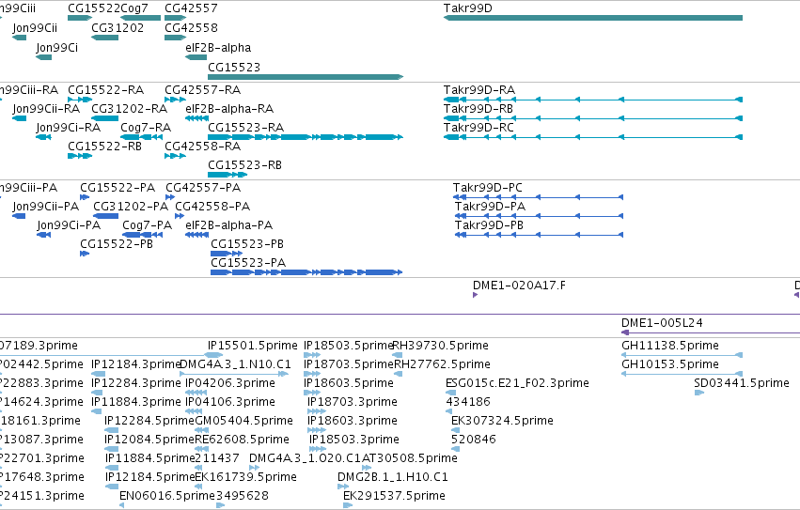Viewport: 800px width, 510px height.
Task: Select the GM05404.5prime EST
Action: [202, 430]
